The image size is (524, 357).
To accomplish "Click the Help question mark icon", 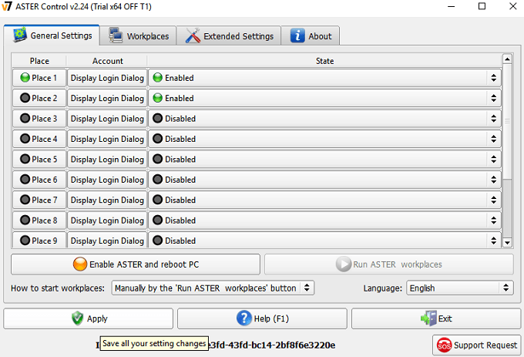I will click(244, 318).
